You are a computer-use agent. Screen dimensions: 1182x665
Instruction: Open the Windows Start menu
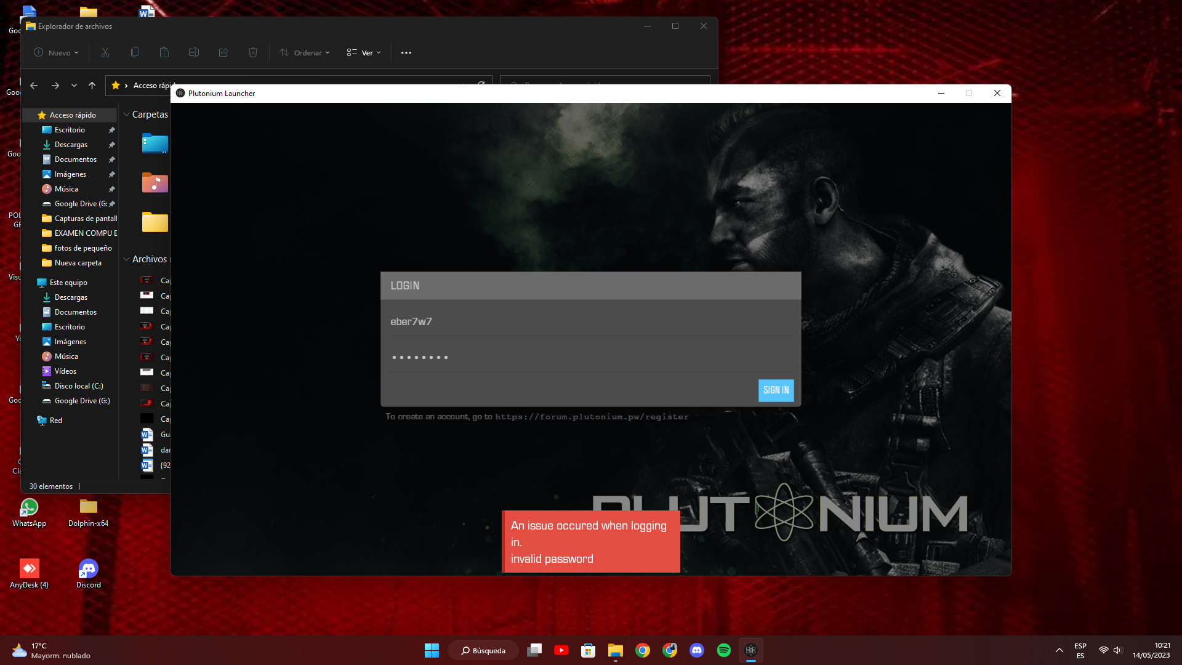[x=432, y=650]
